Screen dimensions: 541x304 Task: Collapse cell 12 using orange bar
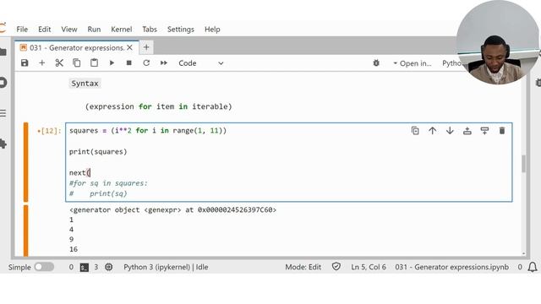(25, 162)
